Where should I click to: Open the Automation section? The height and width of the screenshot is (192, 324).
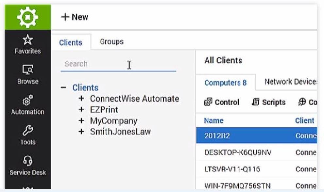coord(27,105)
